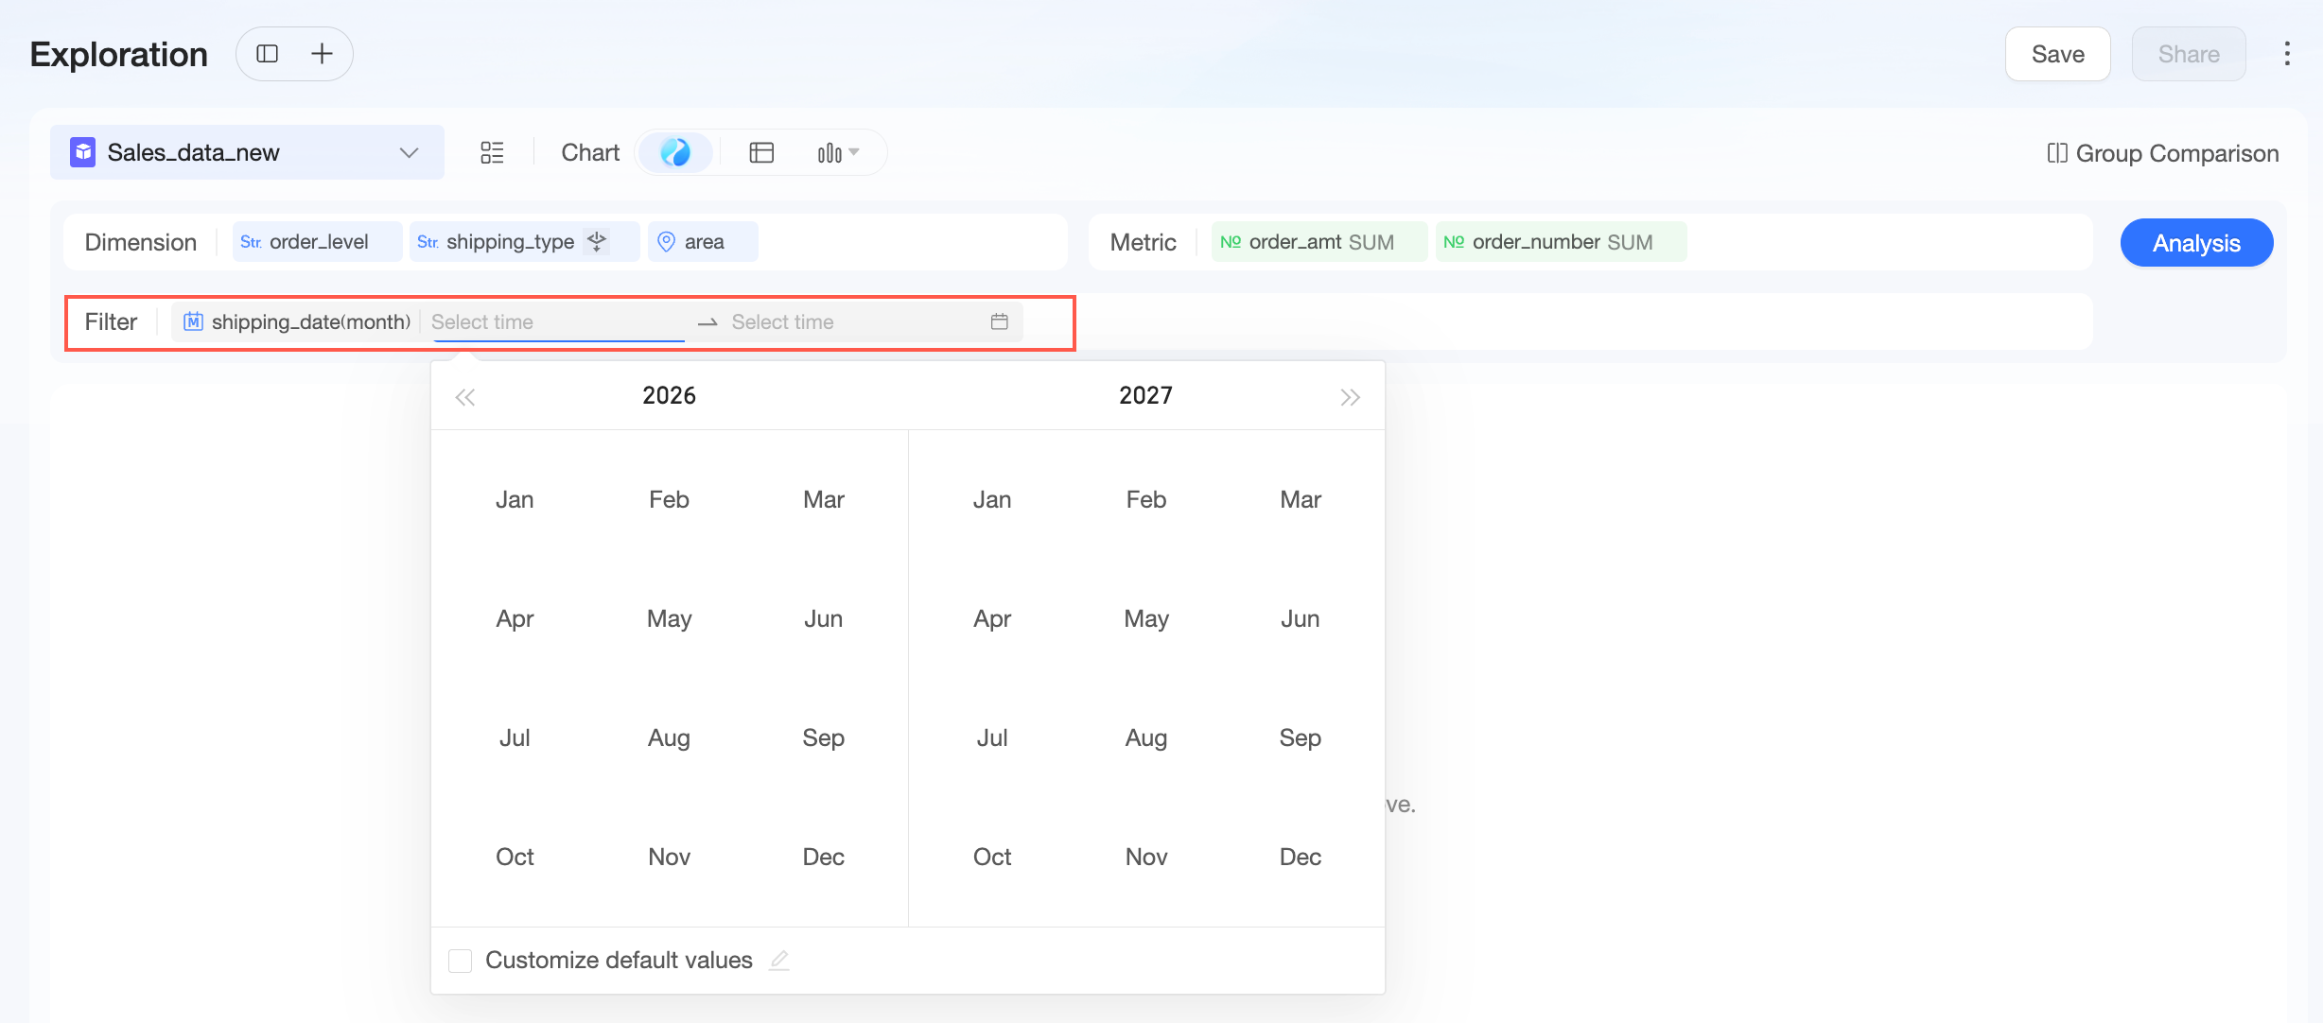
Task: Click the blue Analysis button
Action: (2196, 243)
